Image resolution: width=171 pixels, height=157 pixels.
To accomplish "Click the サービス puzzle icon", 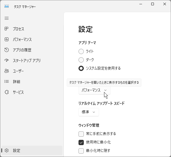I will tap(7, 92).
